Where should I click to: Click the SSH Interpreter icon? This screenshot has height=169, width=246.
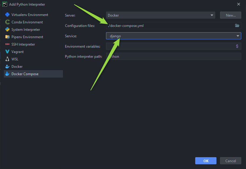[7, 44]
